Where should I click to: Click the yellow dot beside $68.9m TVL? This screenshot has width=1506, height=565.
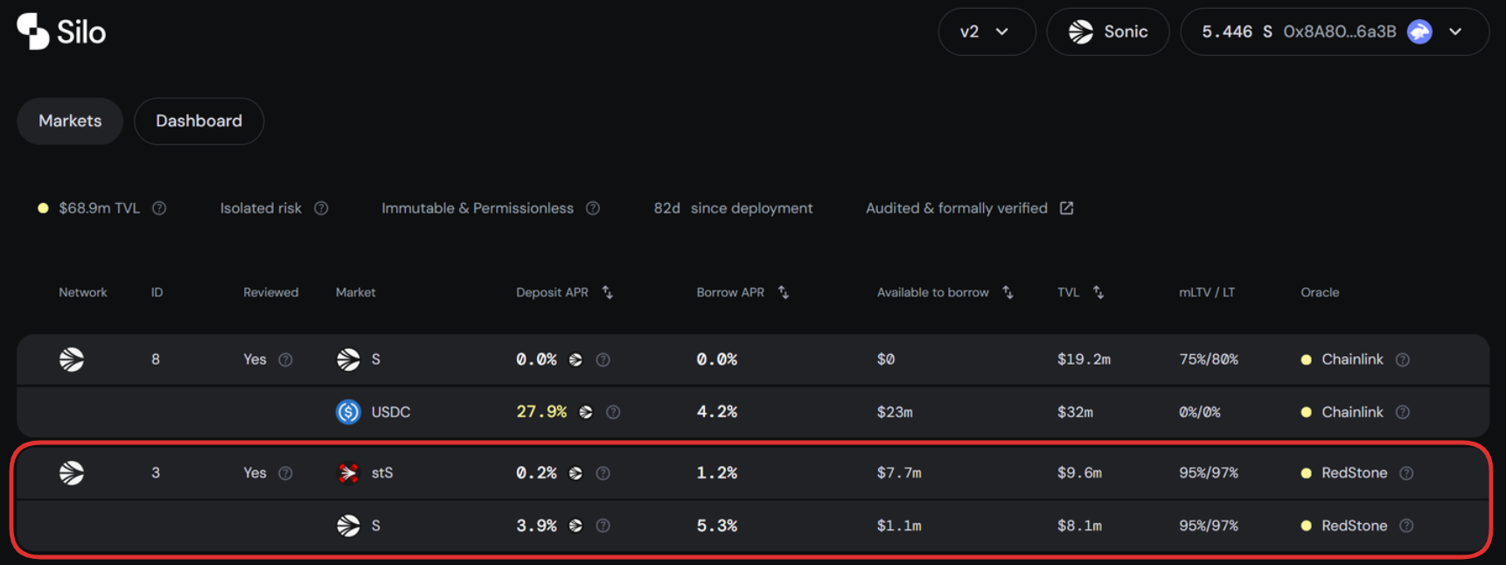tap(43, 208)
